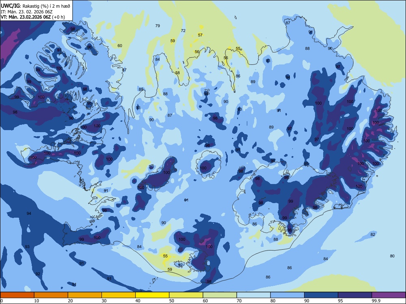Viewport: 406px width, 304px height.
Task: Click the humidity value "82" on the map
Action: (x=373, y=234)
